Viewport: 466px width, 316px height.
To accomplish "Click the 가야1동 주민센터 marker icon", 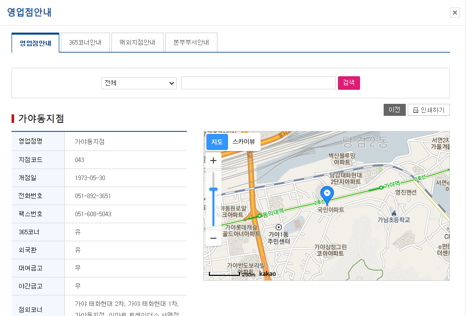I will coord(279,227).
